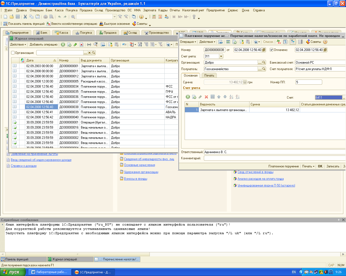Open the calendar icon in main toolbar

[160, 17]
